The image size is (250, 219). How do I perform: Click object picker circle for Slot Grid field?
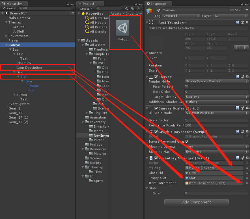247,173
